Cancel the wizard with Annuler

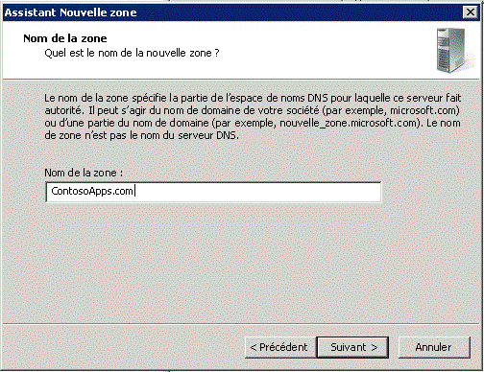(x=434, y=347)
